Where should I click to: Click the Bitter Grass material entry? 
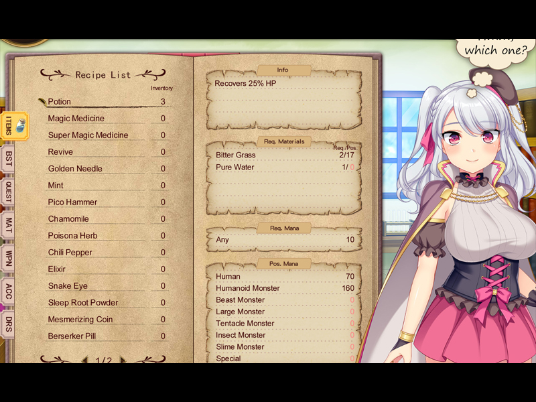pyautogui.click(x=234, y=155)
